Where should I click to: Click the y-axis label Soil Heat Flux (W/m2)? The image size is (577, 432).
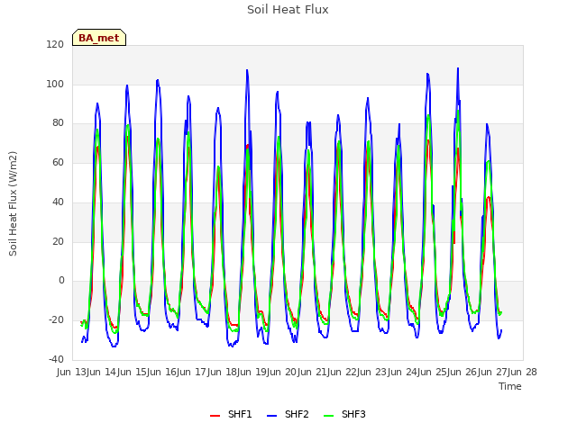coord(13,203)
